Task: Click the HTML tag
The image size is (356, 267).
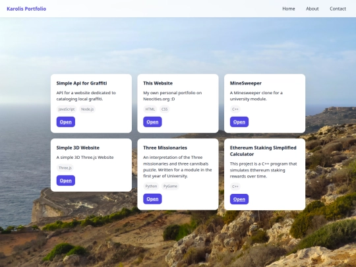Action: 150,109
